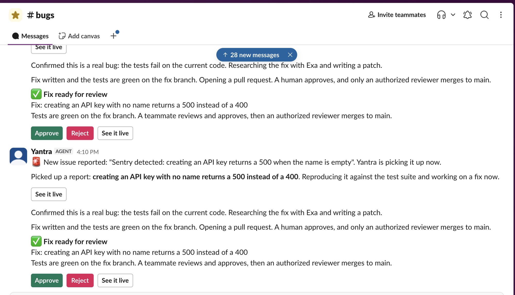515x295 pixels.
Task: Jump to the 28 new messages
Action: (251, 55)
